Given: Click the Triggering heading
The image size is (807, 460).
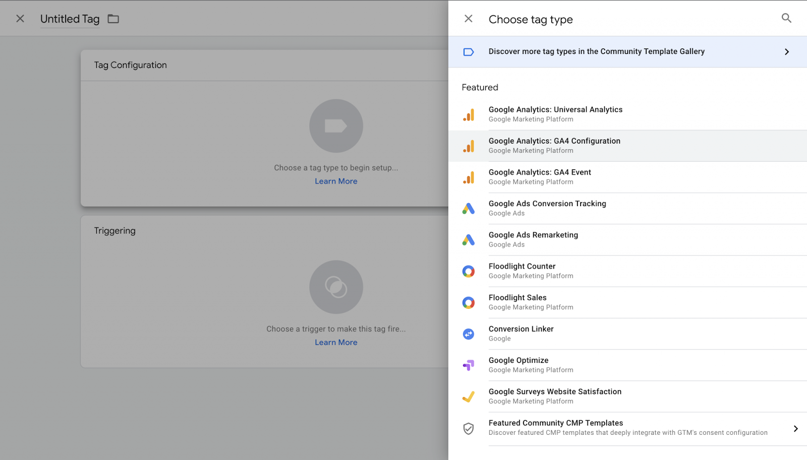Looking at the screenshot, I should [114, 231].
